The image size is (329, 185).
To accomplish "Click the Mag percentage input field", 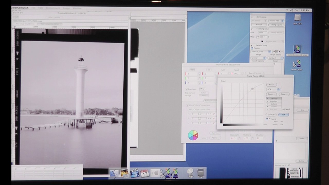I will pos(264,37).
